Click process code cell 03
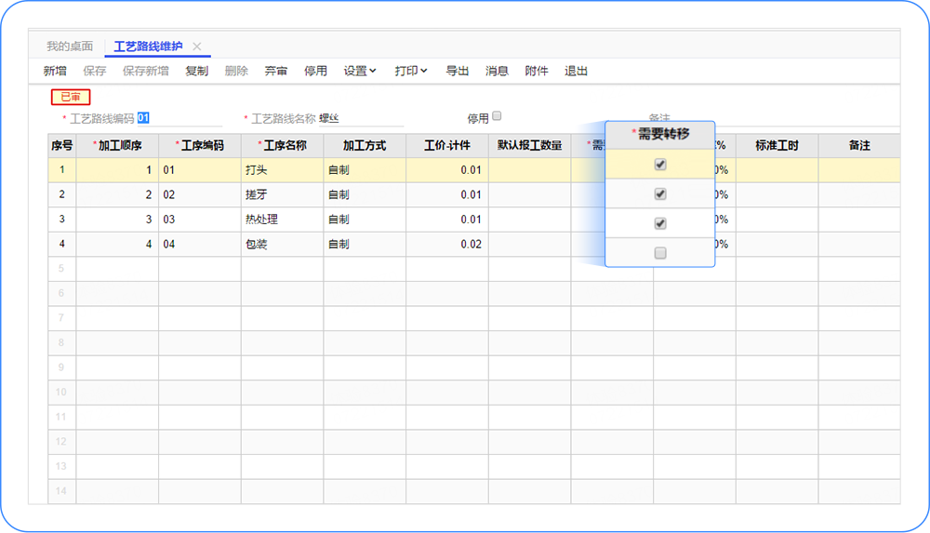 point(200,220)
